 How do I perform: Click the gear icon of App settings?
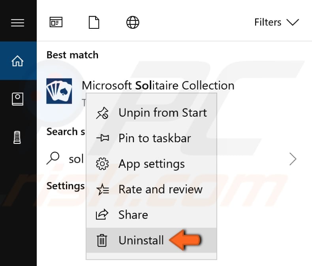pyautogui.click(x=102, y=164)
